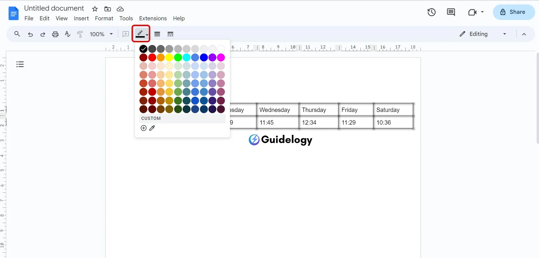Screen dimensions: 539x258
Task: Click the Saturday table cell
Action: tap(394, 110)
